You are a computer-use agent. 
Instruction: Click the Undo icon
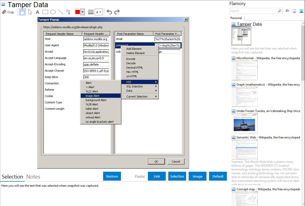pyautogui.click(x=109, y=11)
